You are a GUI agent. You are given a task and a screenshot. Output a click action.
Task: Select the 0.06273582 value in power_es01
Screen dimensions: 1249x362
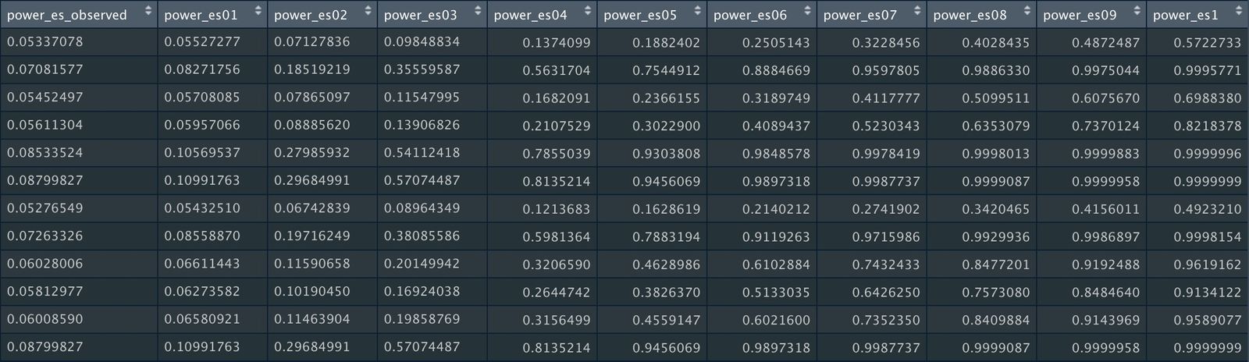(202, 292)
